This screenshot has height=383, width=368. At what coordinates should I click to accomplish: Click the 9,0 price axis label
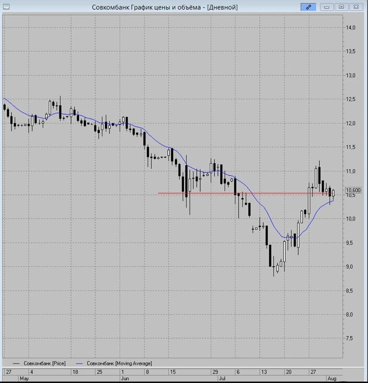[349, 267]
